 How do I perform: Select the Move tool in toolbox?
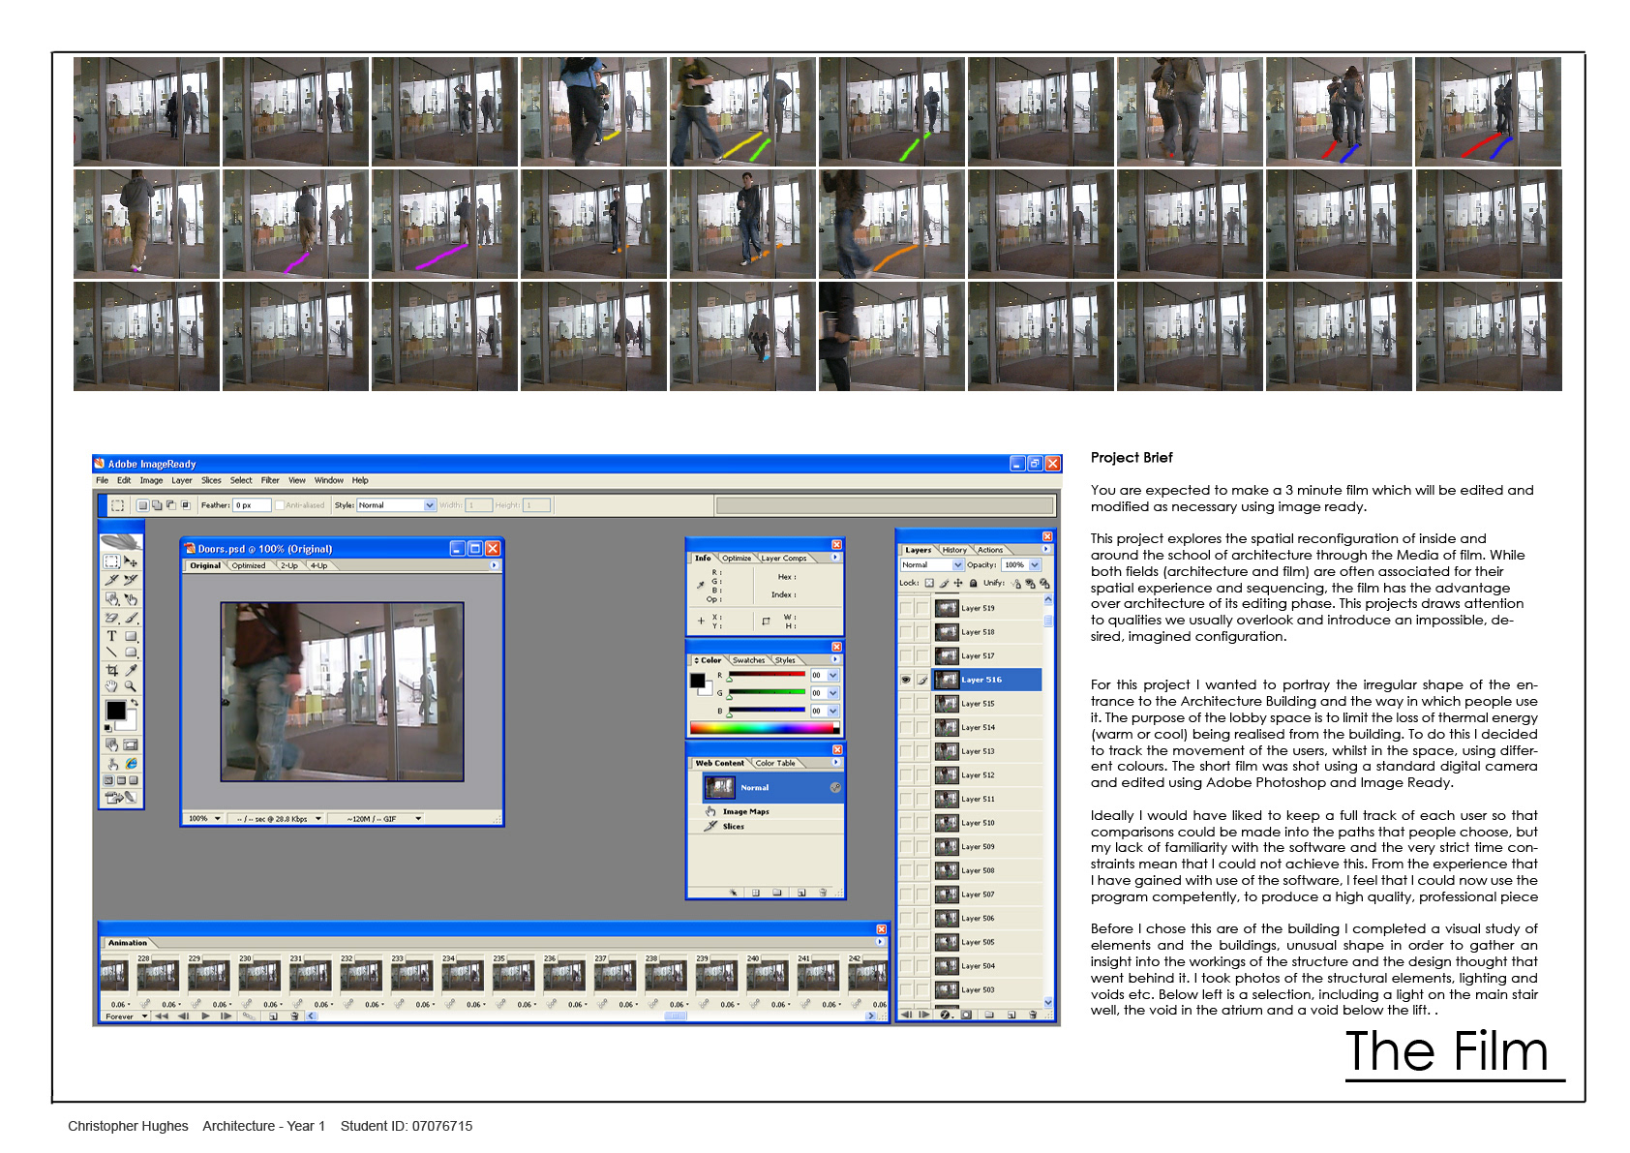[x=131, y=561]
